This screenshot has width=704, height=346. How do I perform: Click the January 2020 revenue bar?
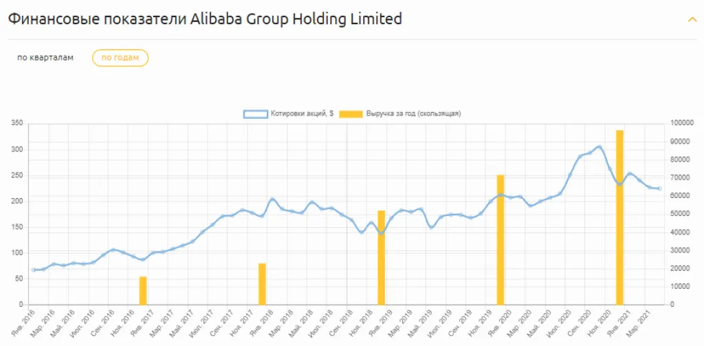click(500, 239)
